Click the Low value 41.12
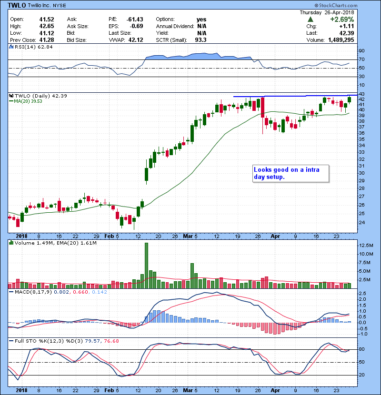Image resolution: width=381 pixels, height=395 pixels. (x=47, y=33)
